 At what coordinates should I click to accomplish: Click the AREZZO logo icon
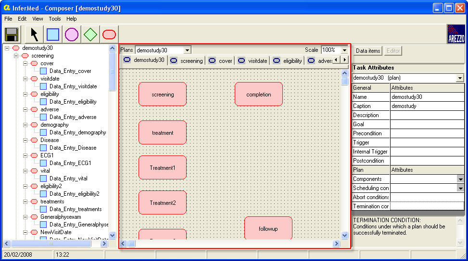(455, 35)
